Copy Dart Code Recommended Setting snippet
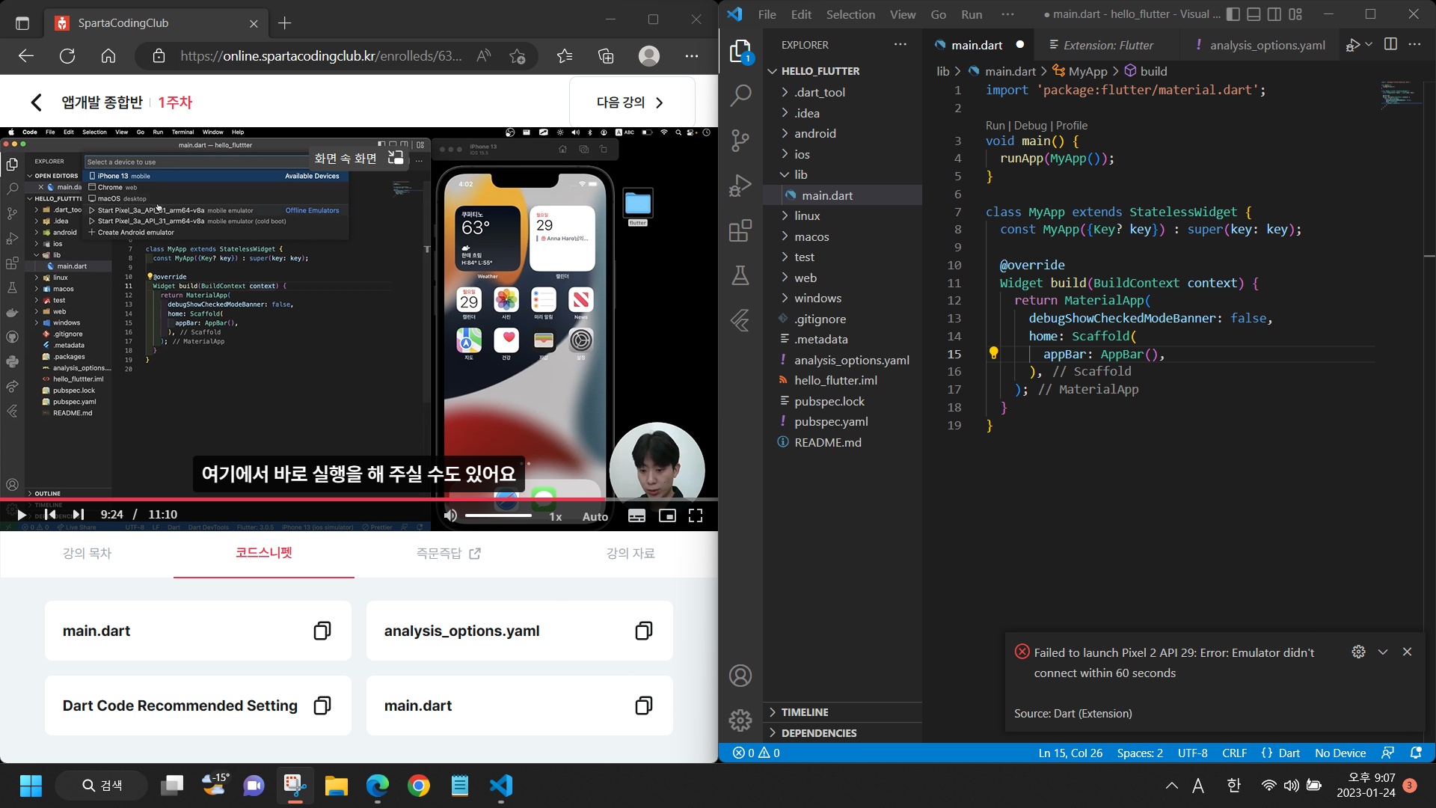This screenshot has height=808, width=1436. tap(322, 706)
